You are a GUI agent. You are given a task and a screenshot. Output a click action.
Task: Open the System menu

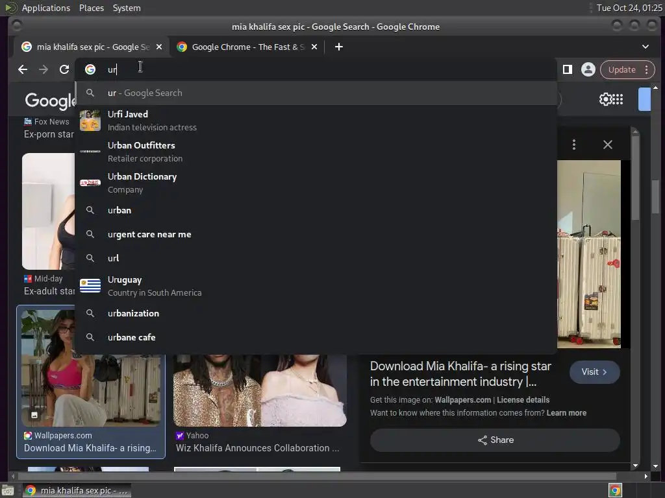click(127, 8)
